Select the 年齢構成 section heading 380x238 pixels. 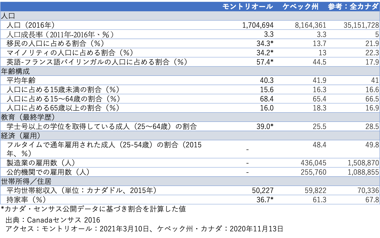pyautogui.click(x=190, y=71)
